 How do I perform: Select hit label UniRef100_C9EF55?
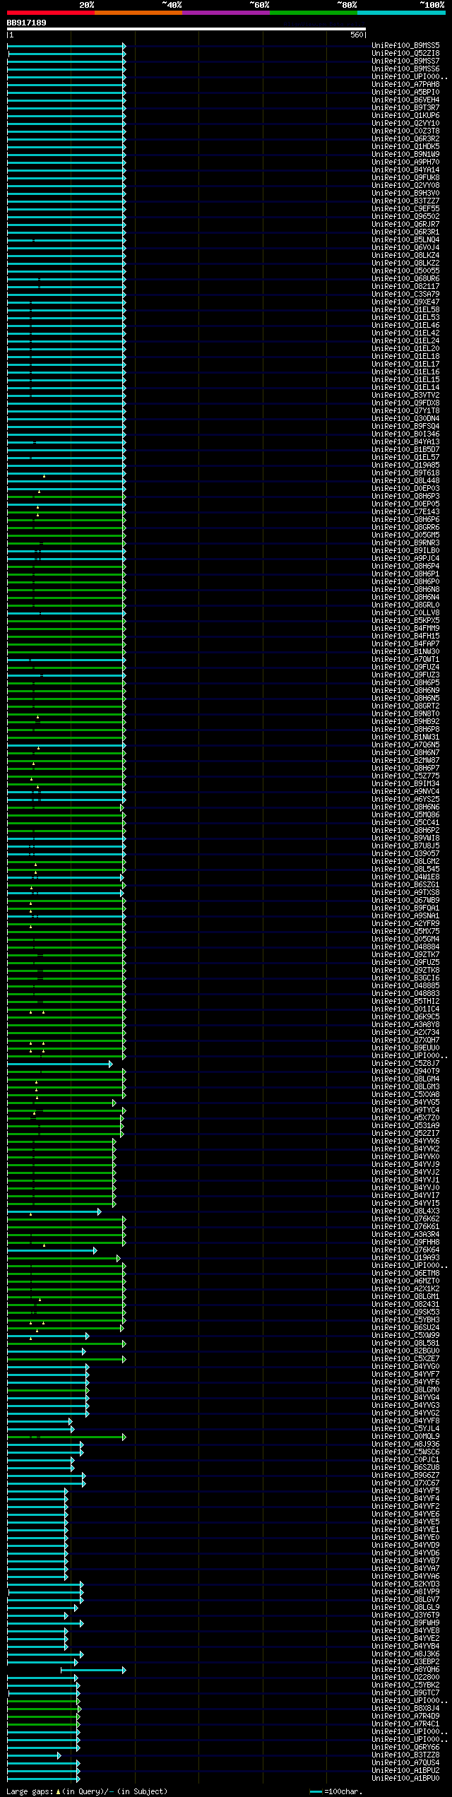[x=405, y=209]
